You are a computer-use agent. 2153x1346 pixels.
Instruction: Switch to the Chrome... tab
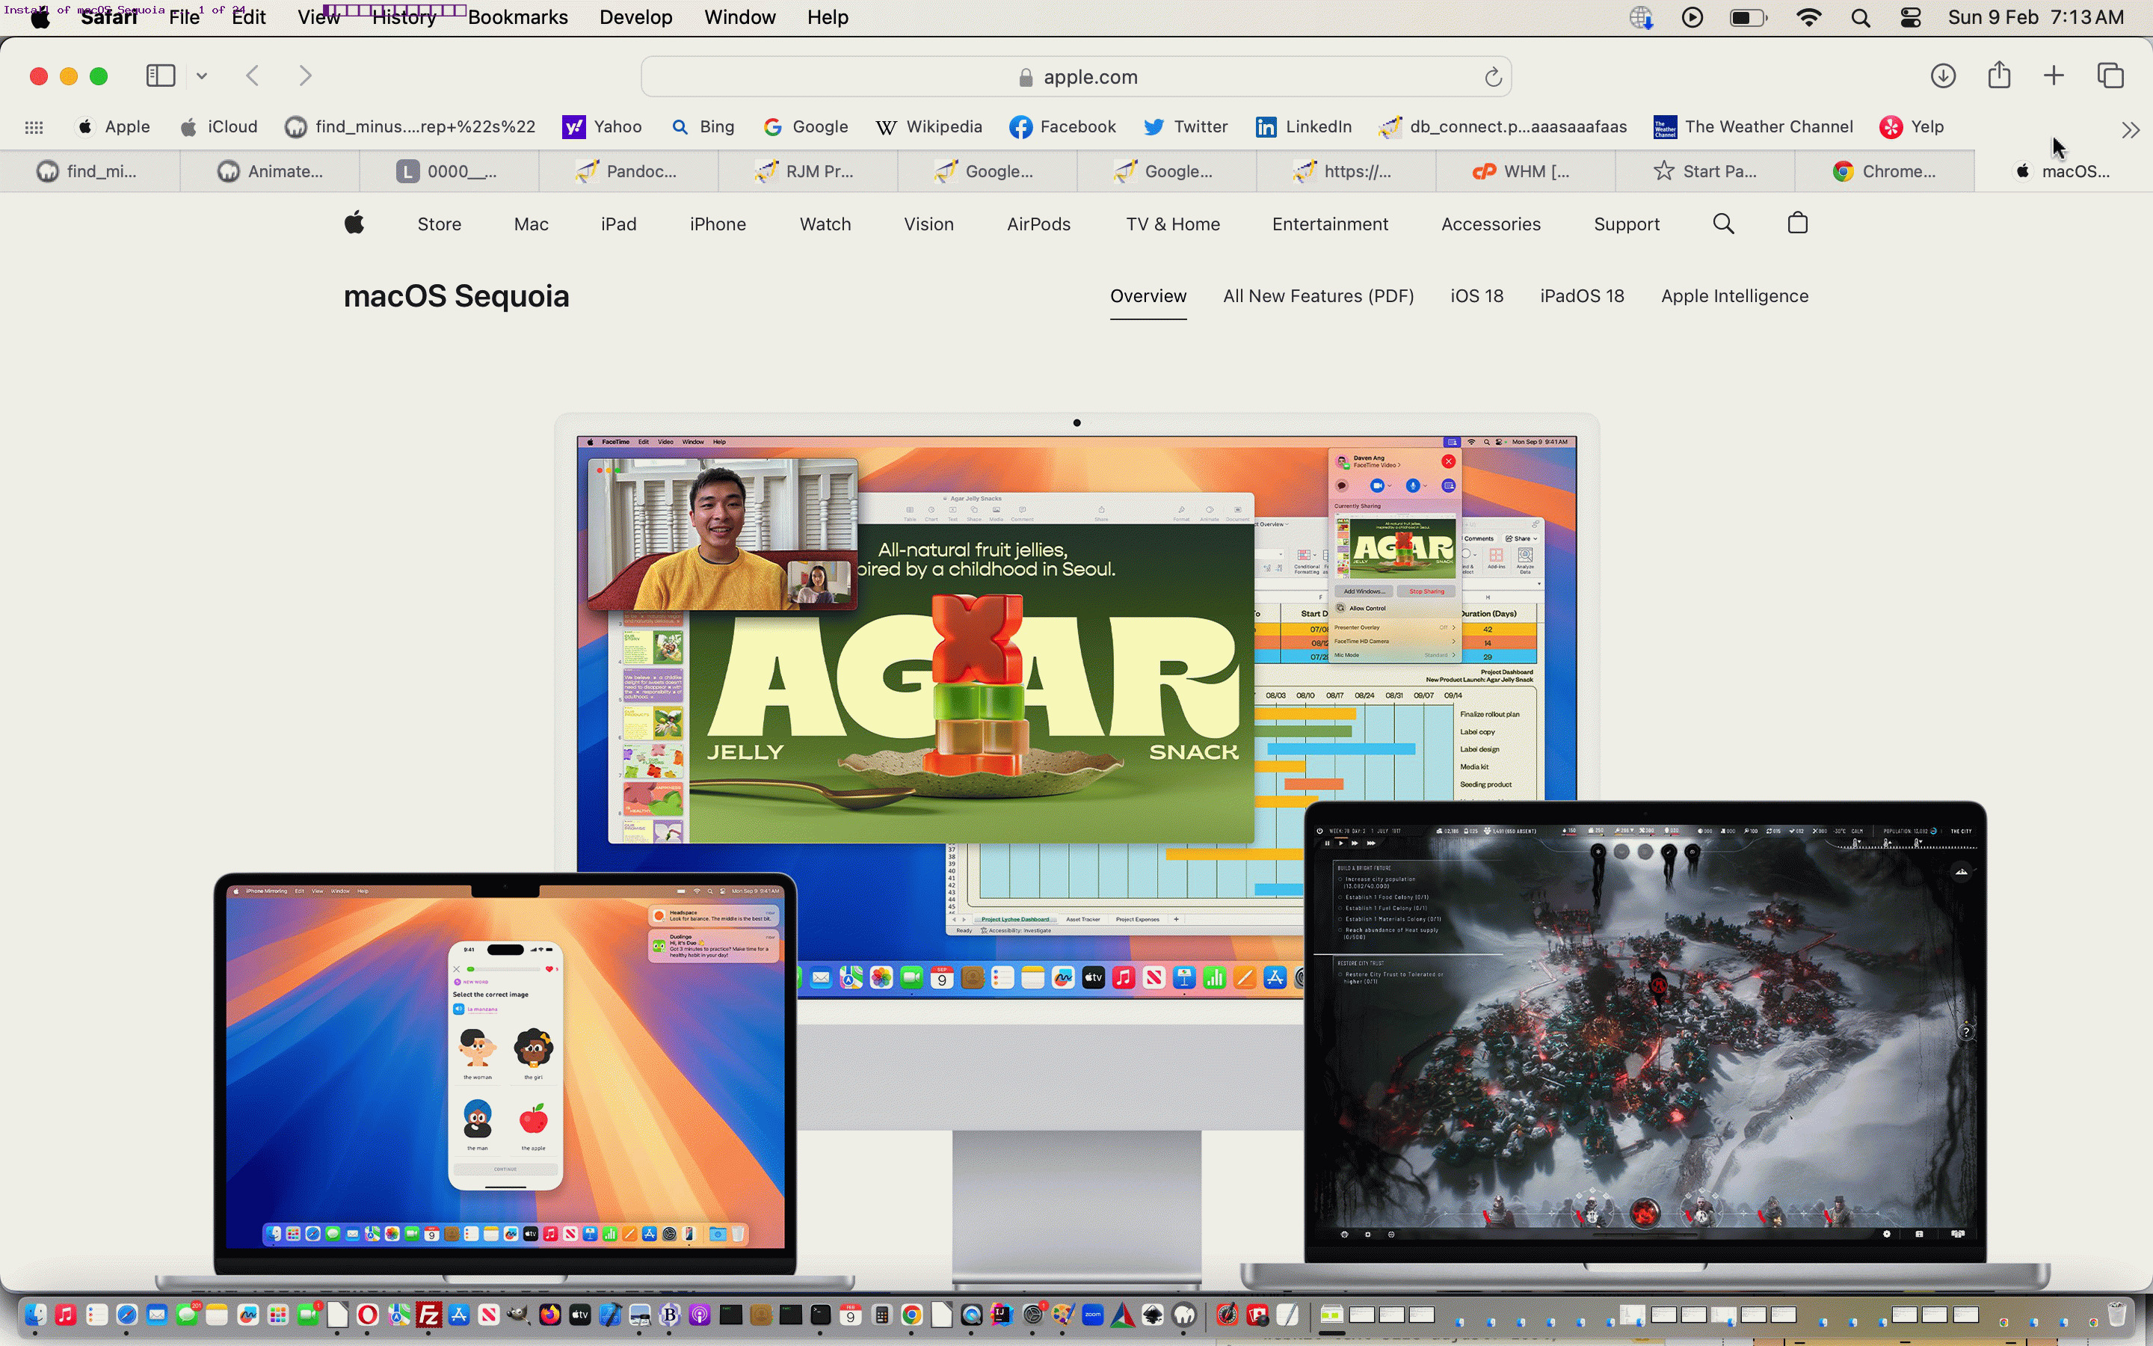(1885, 171)
